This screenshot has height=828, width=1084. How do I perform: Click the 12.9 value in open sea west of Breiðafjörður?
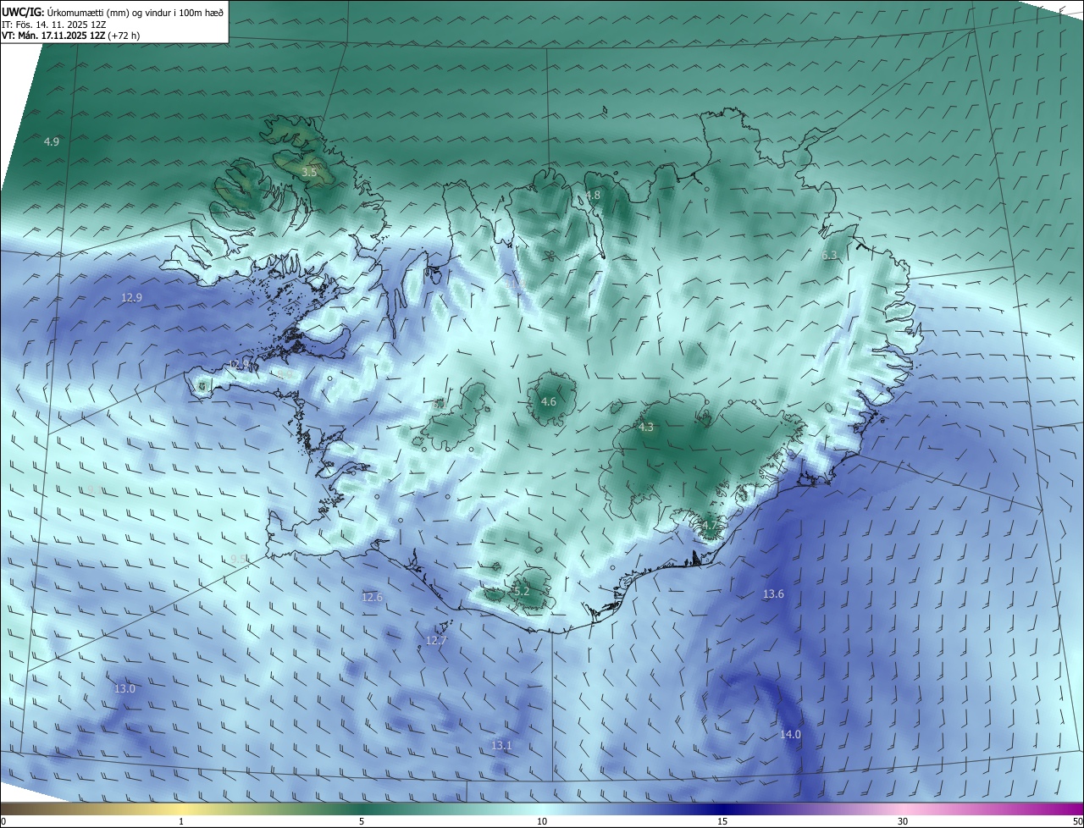click(131, 297)
